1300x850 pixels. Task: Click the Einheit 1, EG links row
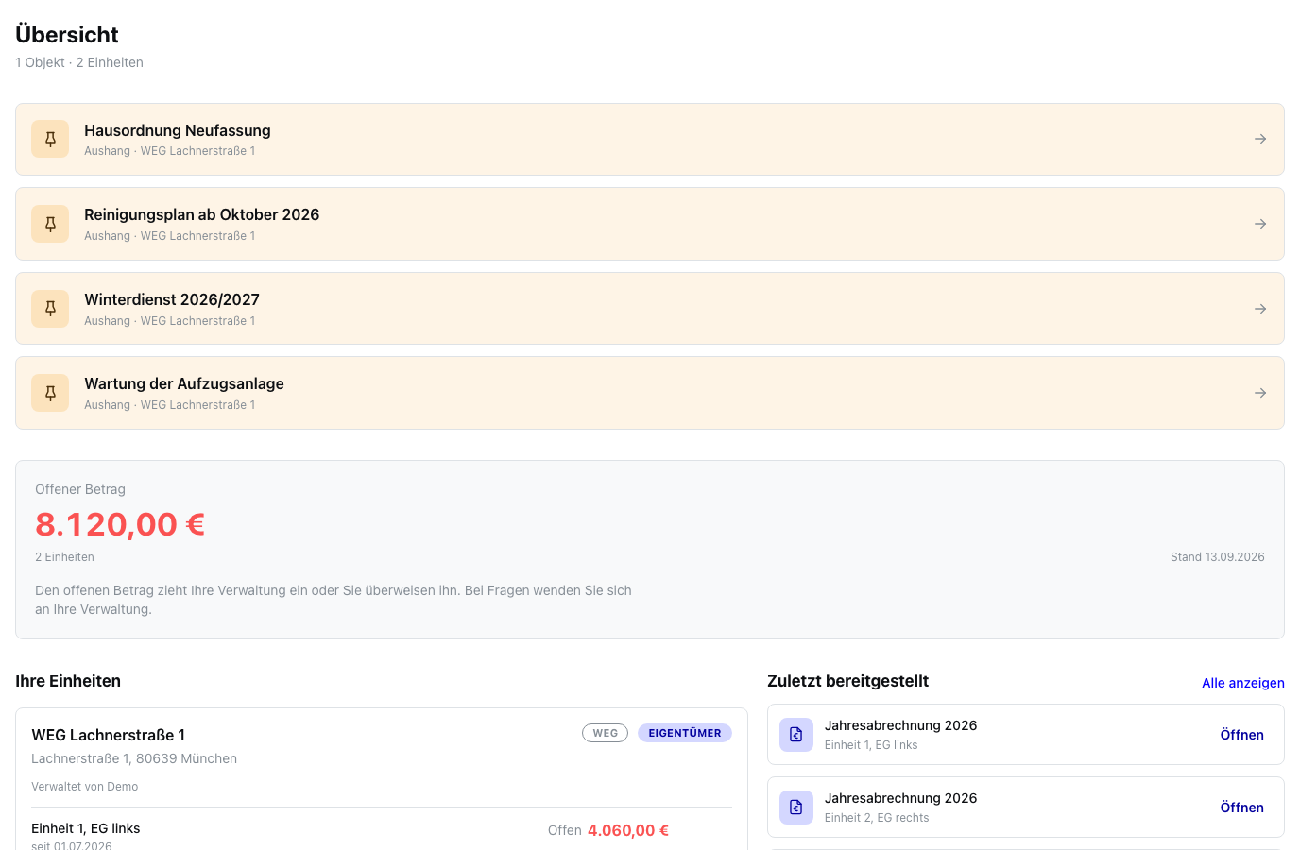[x=382, y=835]
